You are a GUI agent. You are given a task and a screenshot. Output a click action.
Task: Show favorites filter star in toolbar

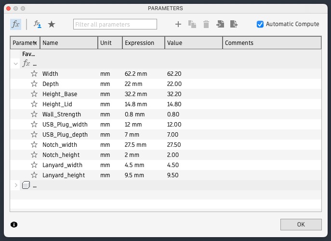[x=51, y=24]
